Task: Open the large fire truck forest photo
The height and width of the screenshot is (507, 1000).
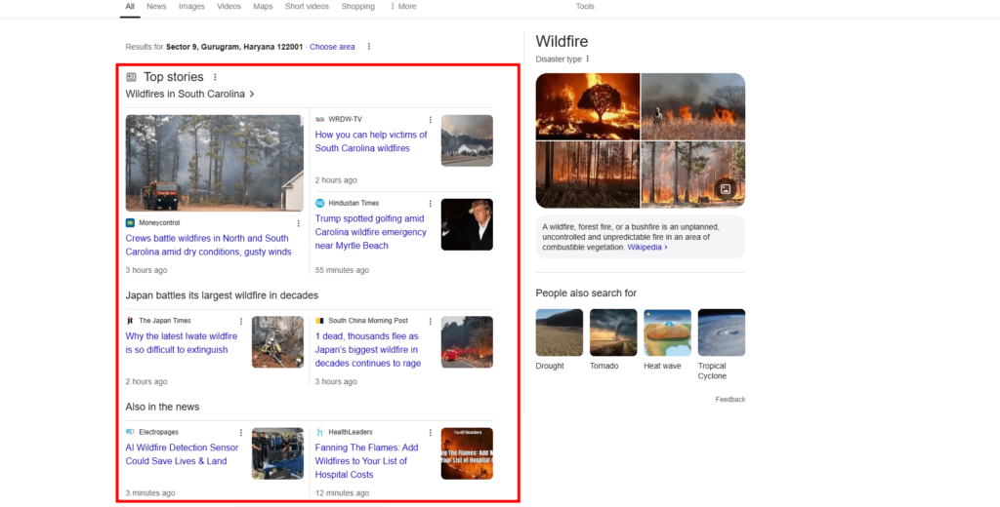Action: [x=215, y=163]
